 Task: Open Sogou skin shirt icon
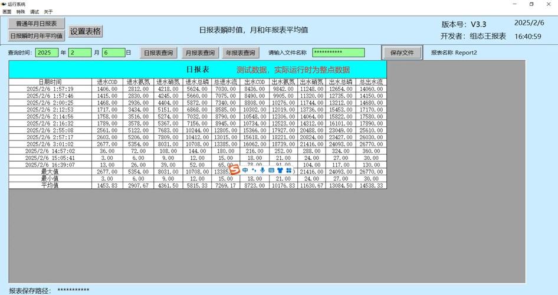pyautogui.click(x=280, y=170)
